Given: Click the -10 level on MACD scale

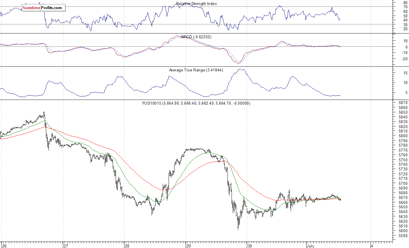Looking at the screenshot, I should click(405, 53).
